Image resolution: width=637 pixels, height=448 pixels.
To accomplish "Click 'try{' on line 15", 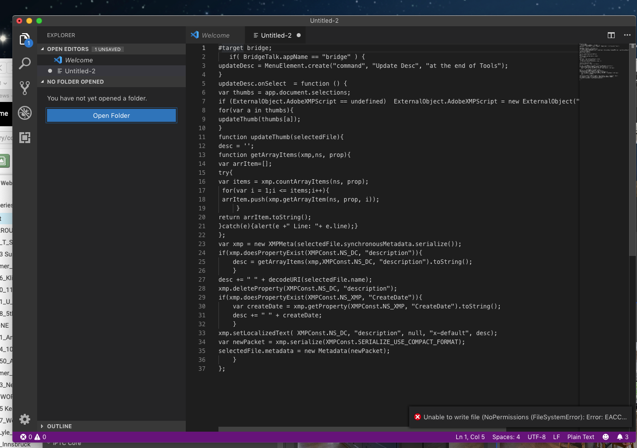I will click(225, 172).
